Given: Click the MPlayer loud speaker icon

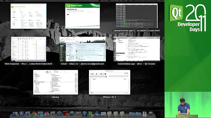Looking at the screenshot, I should click(x=106, y=77).
